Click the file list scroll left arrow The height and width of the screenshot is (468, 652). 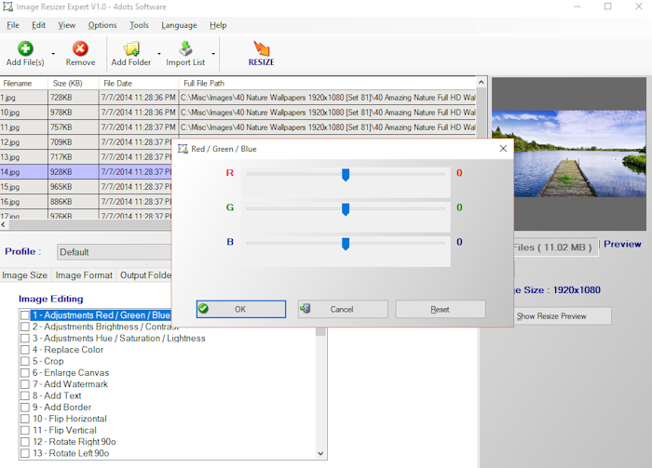4,224
